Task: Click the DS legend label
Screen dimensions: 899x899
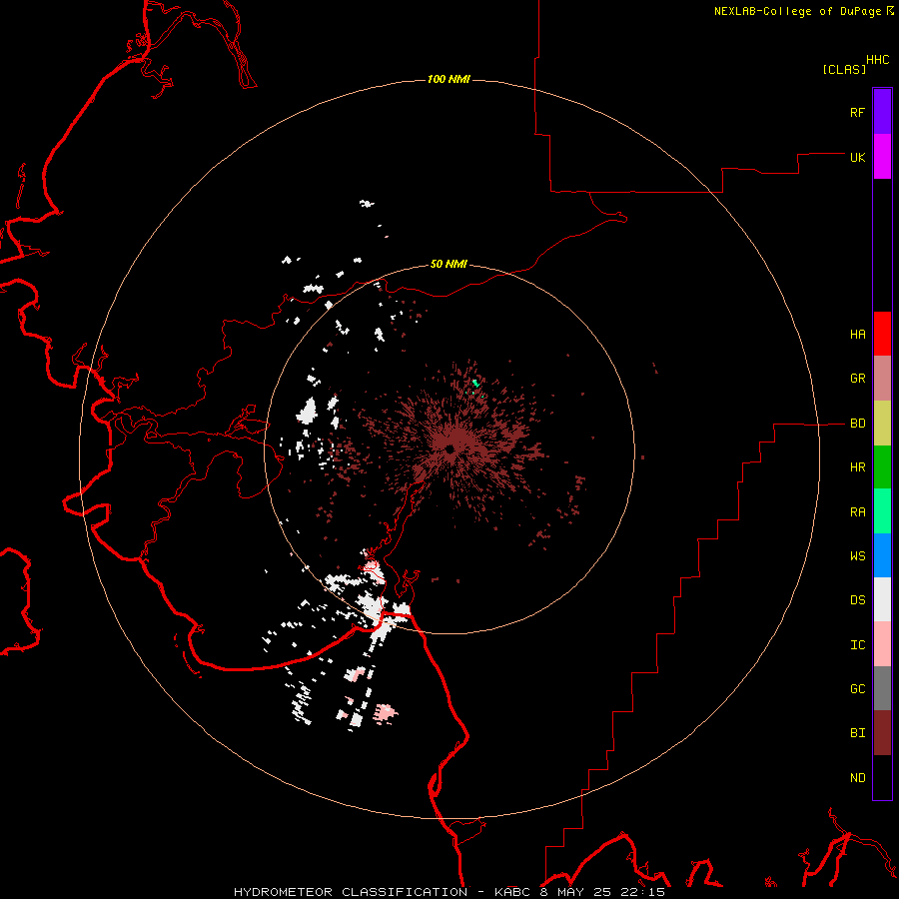Action: (x=857, y=599)
